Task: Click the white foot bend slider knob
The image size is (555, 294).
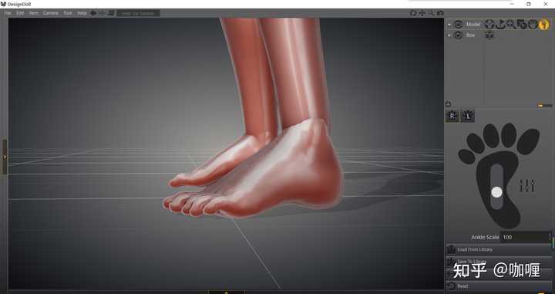Action: coord(496,192)
